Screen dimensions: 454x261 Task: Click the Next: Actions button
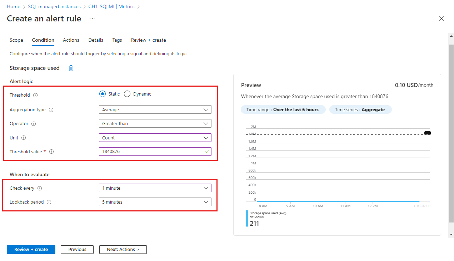click(123, 250)
